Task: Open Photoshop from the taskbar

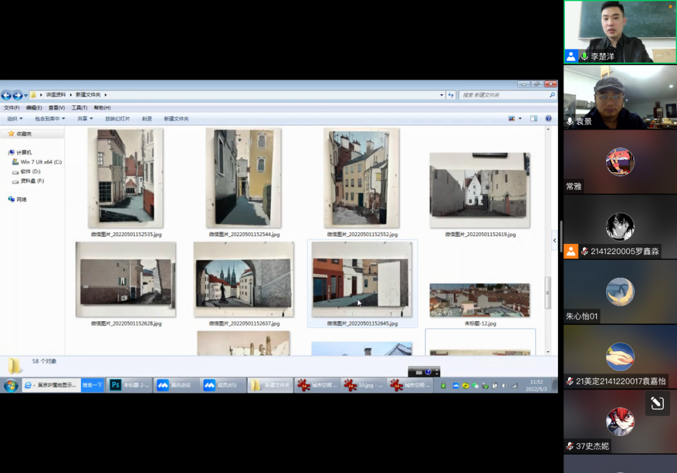Action: (130, 385)
